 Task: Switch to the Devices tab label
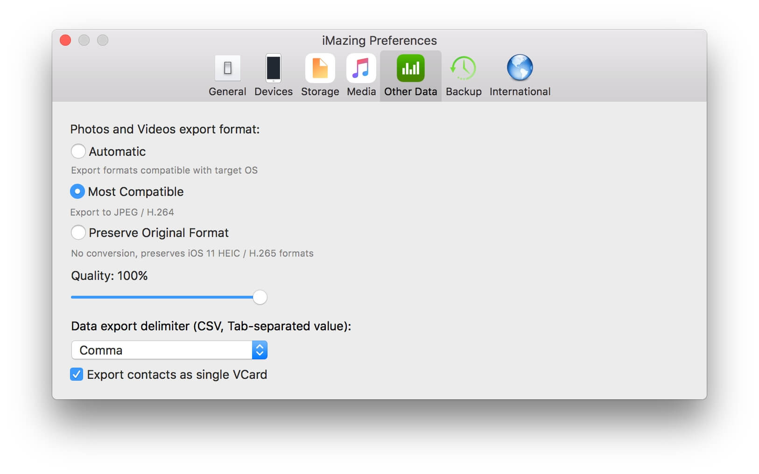(274, 91)
